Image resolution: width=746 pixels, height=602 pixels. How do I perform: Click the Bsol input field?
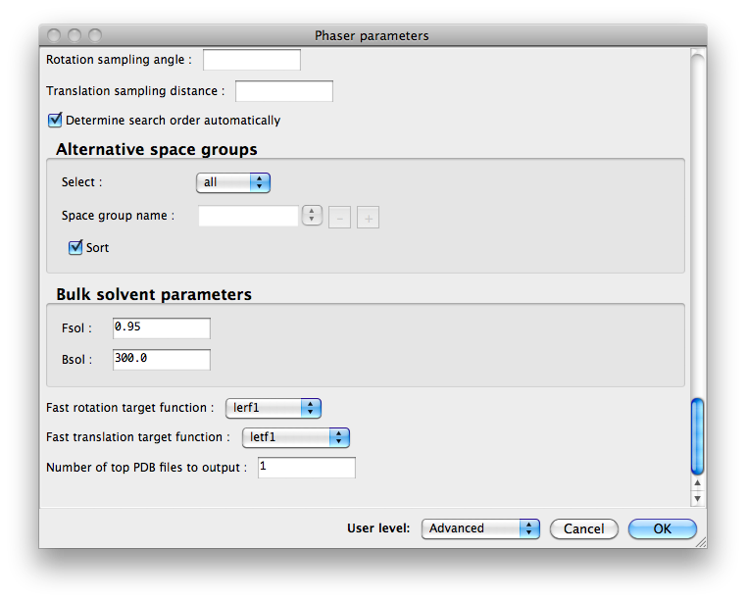tap(161, 359)
